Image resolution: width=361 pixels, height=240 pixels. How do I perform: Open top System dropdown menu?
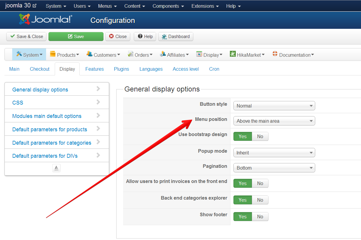(56, 6)
